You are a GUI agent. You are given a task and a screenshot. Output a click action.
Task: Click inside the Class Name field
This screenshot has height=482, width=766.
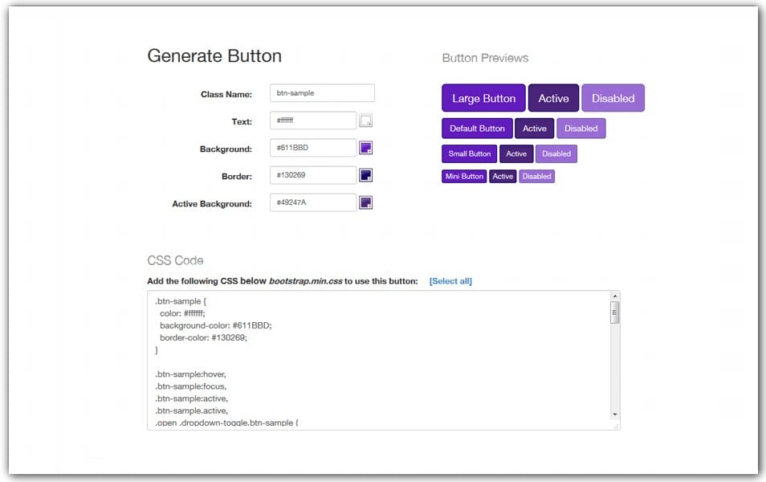(321, 92)
